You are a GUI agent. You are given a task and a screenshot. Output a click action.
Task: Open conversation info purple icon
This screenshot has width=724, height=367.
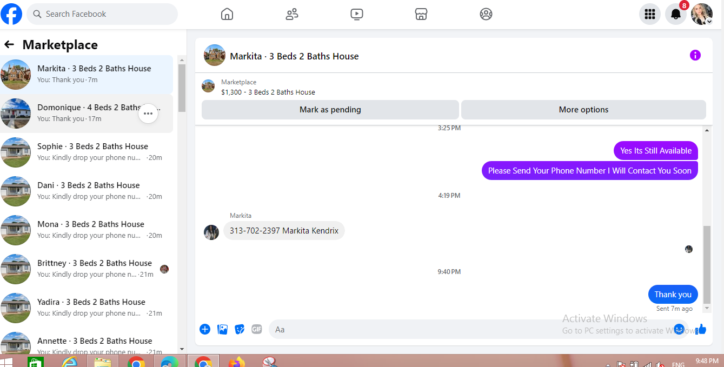tap(695, 55)
